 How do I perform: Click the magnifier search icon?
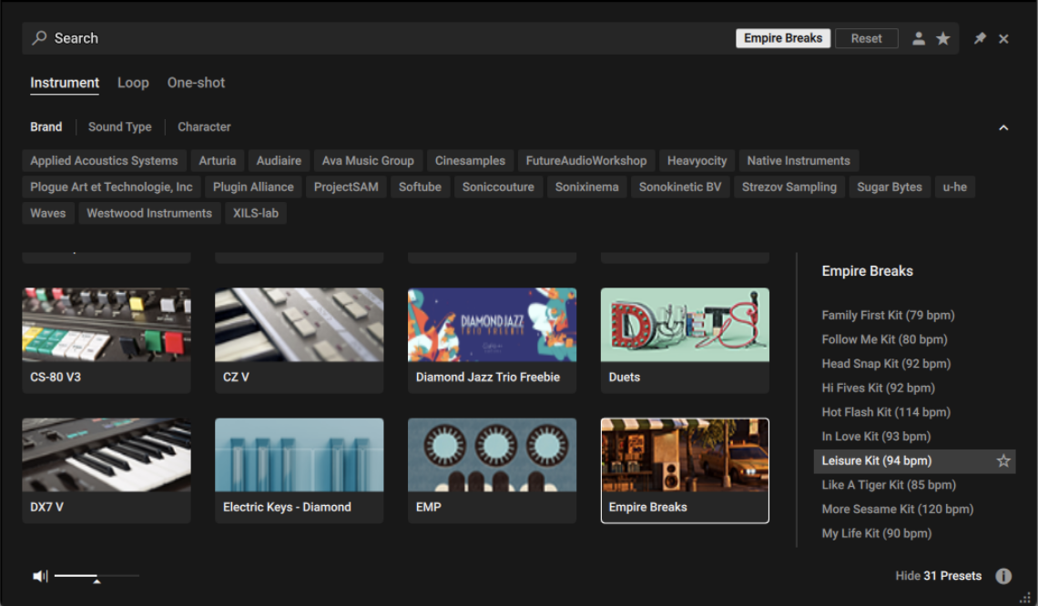tap(39, 38)
